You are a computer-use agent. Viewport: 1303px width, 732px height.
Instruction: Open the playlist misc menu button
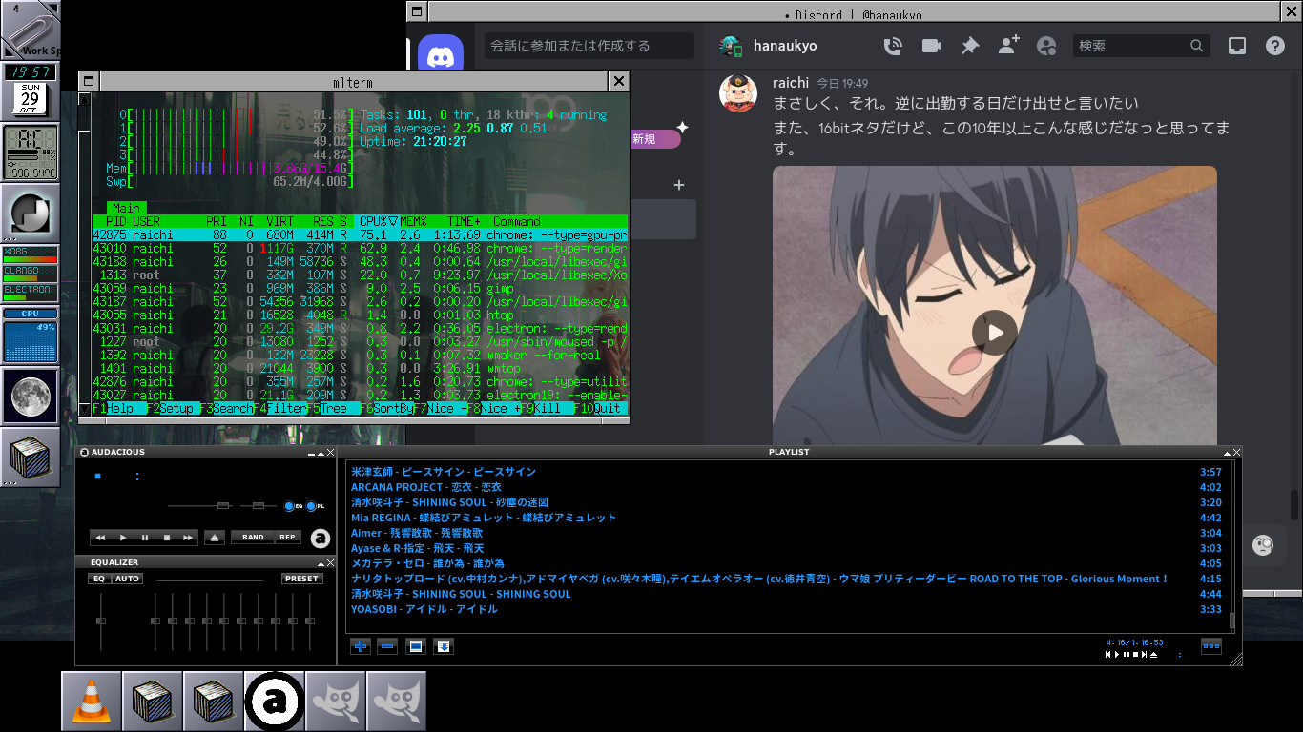443,646
